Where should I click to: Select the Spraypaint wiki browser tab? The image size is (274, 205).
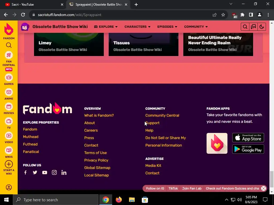[x=98, y=5]
